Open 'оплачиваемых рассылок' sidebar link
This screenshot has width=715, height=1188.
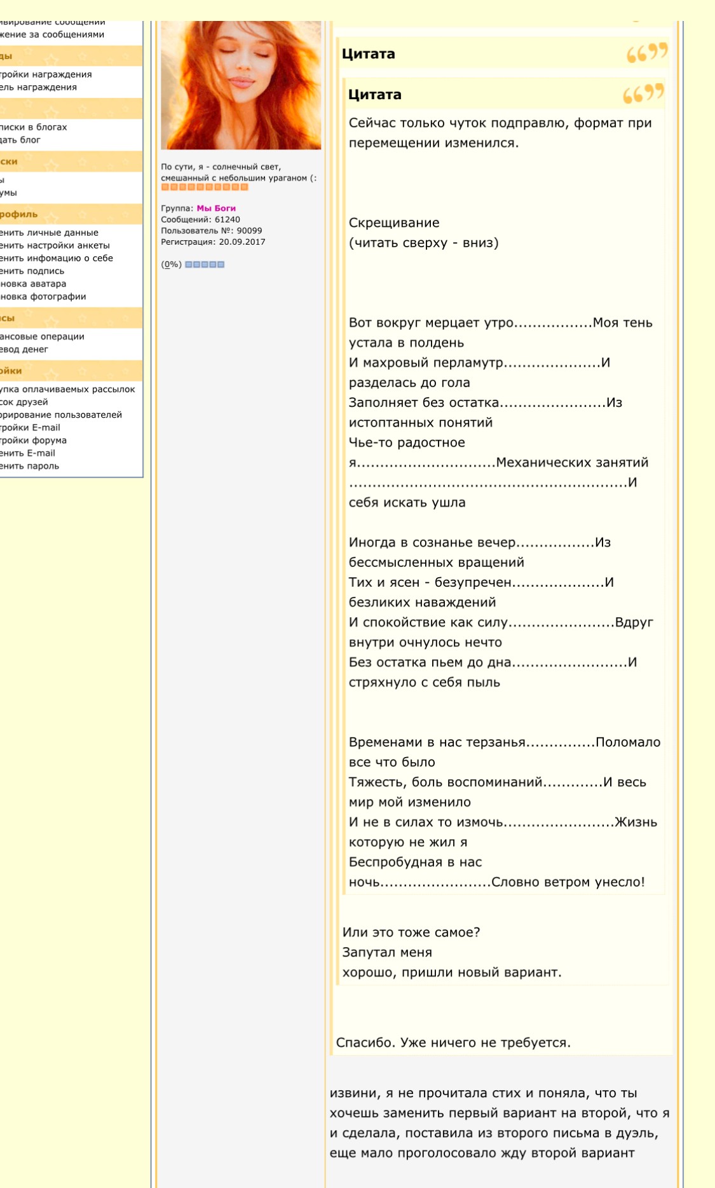67,389
